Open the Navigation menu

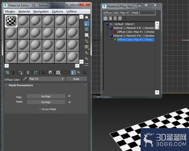pyautogui.click(x=41, y=12)
